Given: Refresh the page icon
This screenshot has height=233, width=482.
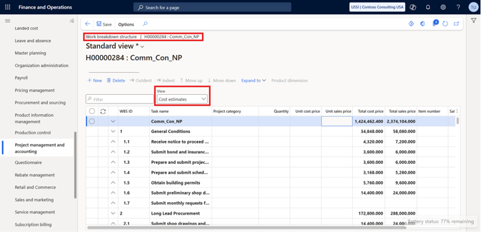Looking at the screenshot, I should click(x=445, y=24).
